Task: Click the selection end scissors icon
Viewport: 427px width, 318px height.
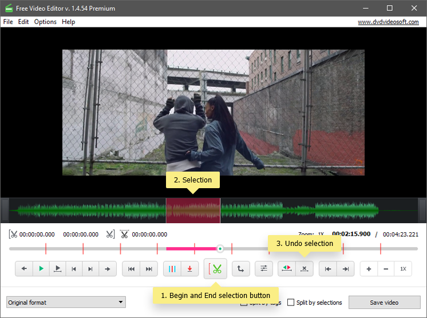Action: pyautogui.click(x=110, y=234)
